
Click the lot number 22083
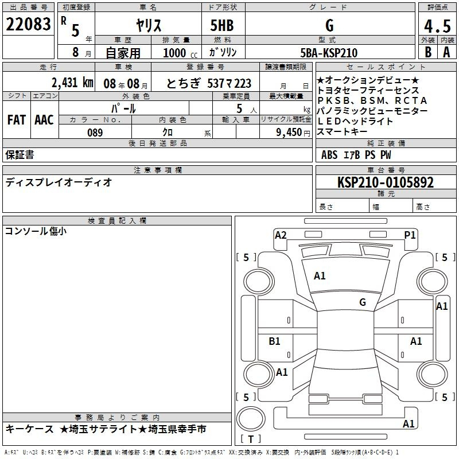coord(28,24)
